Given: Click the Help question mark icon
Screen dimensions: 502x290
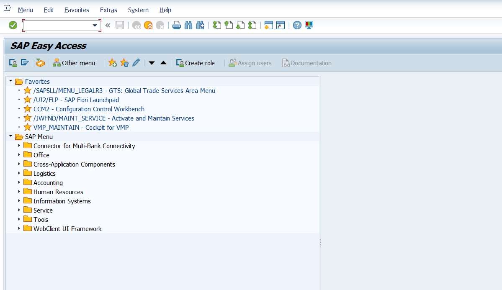Looking at the screenshot, I should pos(297,25).
